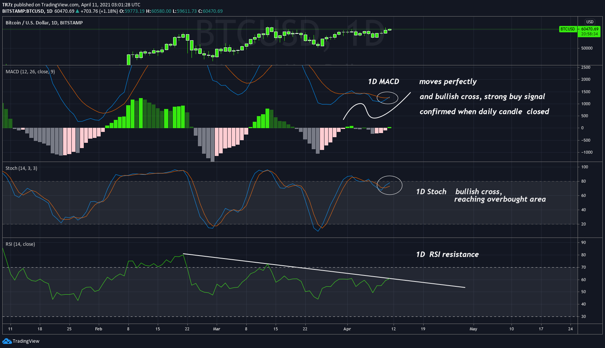The image size is (605, 348).
Task: Select the MACD (12, 26, close, 9) legend
Action: (30, 71)
